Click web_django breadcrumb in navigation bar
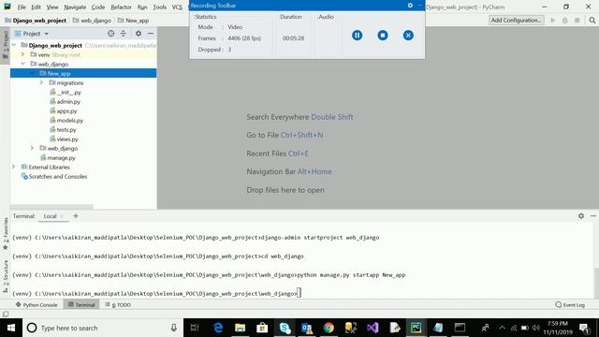This screenshot has width=599, height=337. point(92,21)
